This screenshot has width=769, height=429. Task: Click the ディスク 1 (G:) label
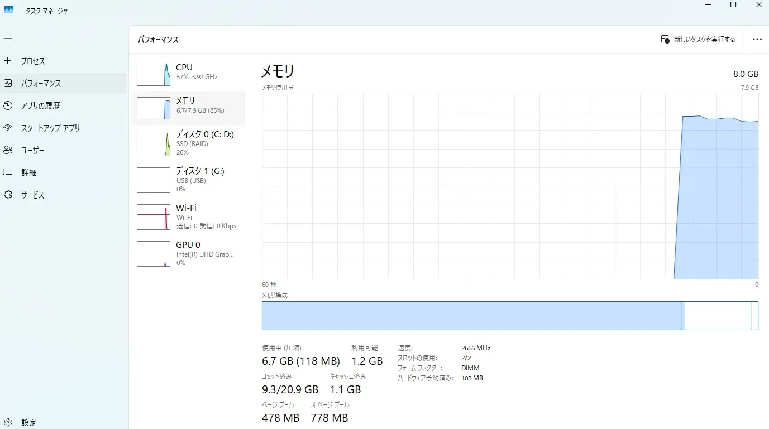pos(200,171)
